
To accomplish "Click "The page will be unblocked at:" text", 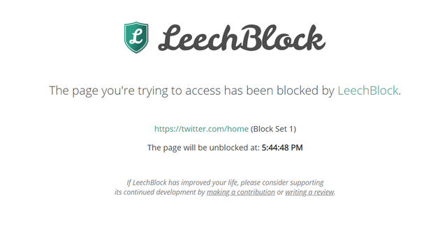I will (x=203, y=148).
